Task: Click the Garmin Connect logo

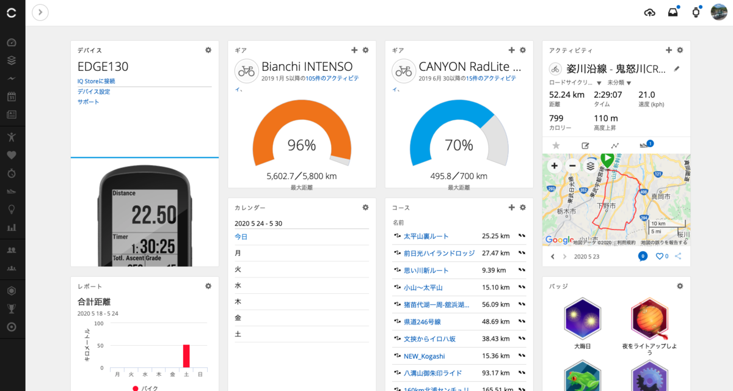Action: click(12, 12)
